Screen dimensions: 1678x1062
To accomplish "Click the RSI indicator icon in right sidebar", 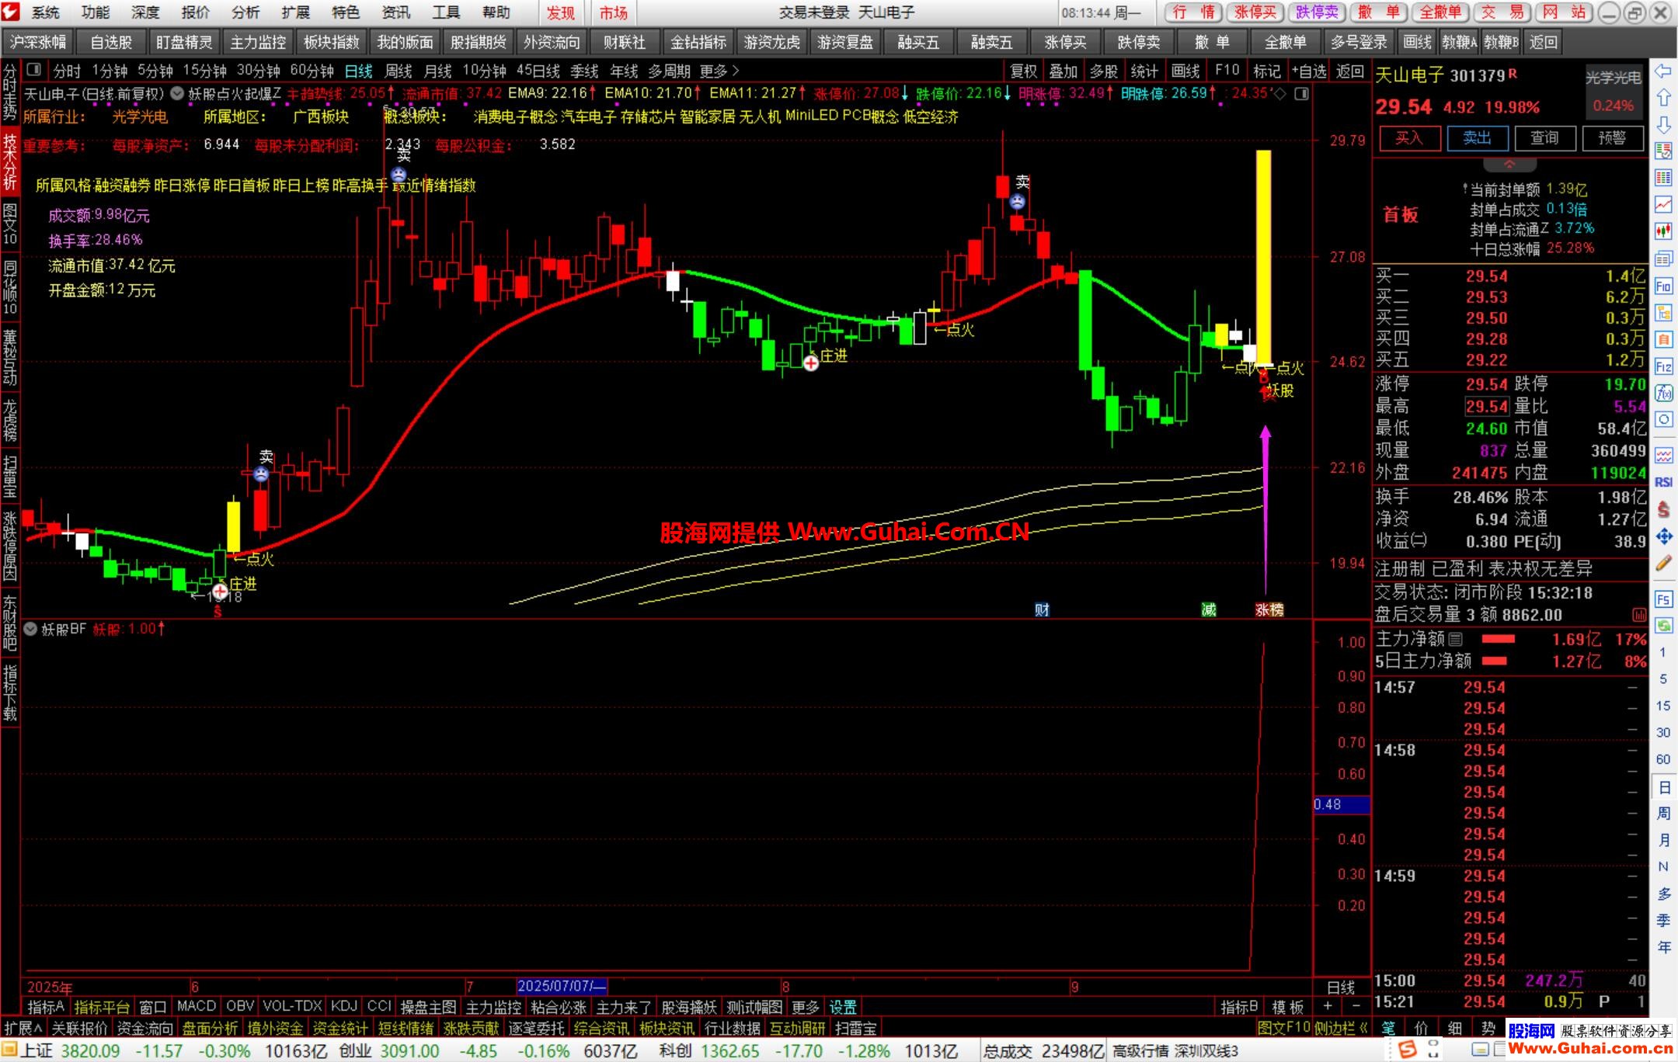I will pos(1663,482).
